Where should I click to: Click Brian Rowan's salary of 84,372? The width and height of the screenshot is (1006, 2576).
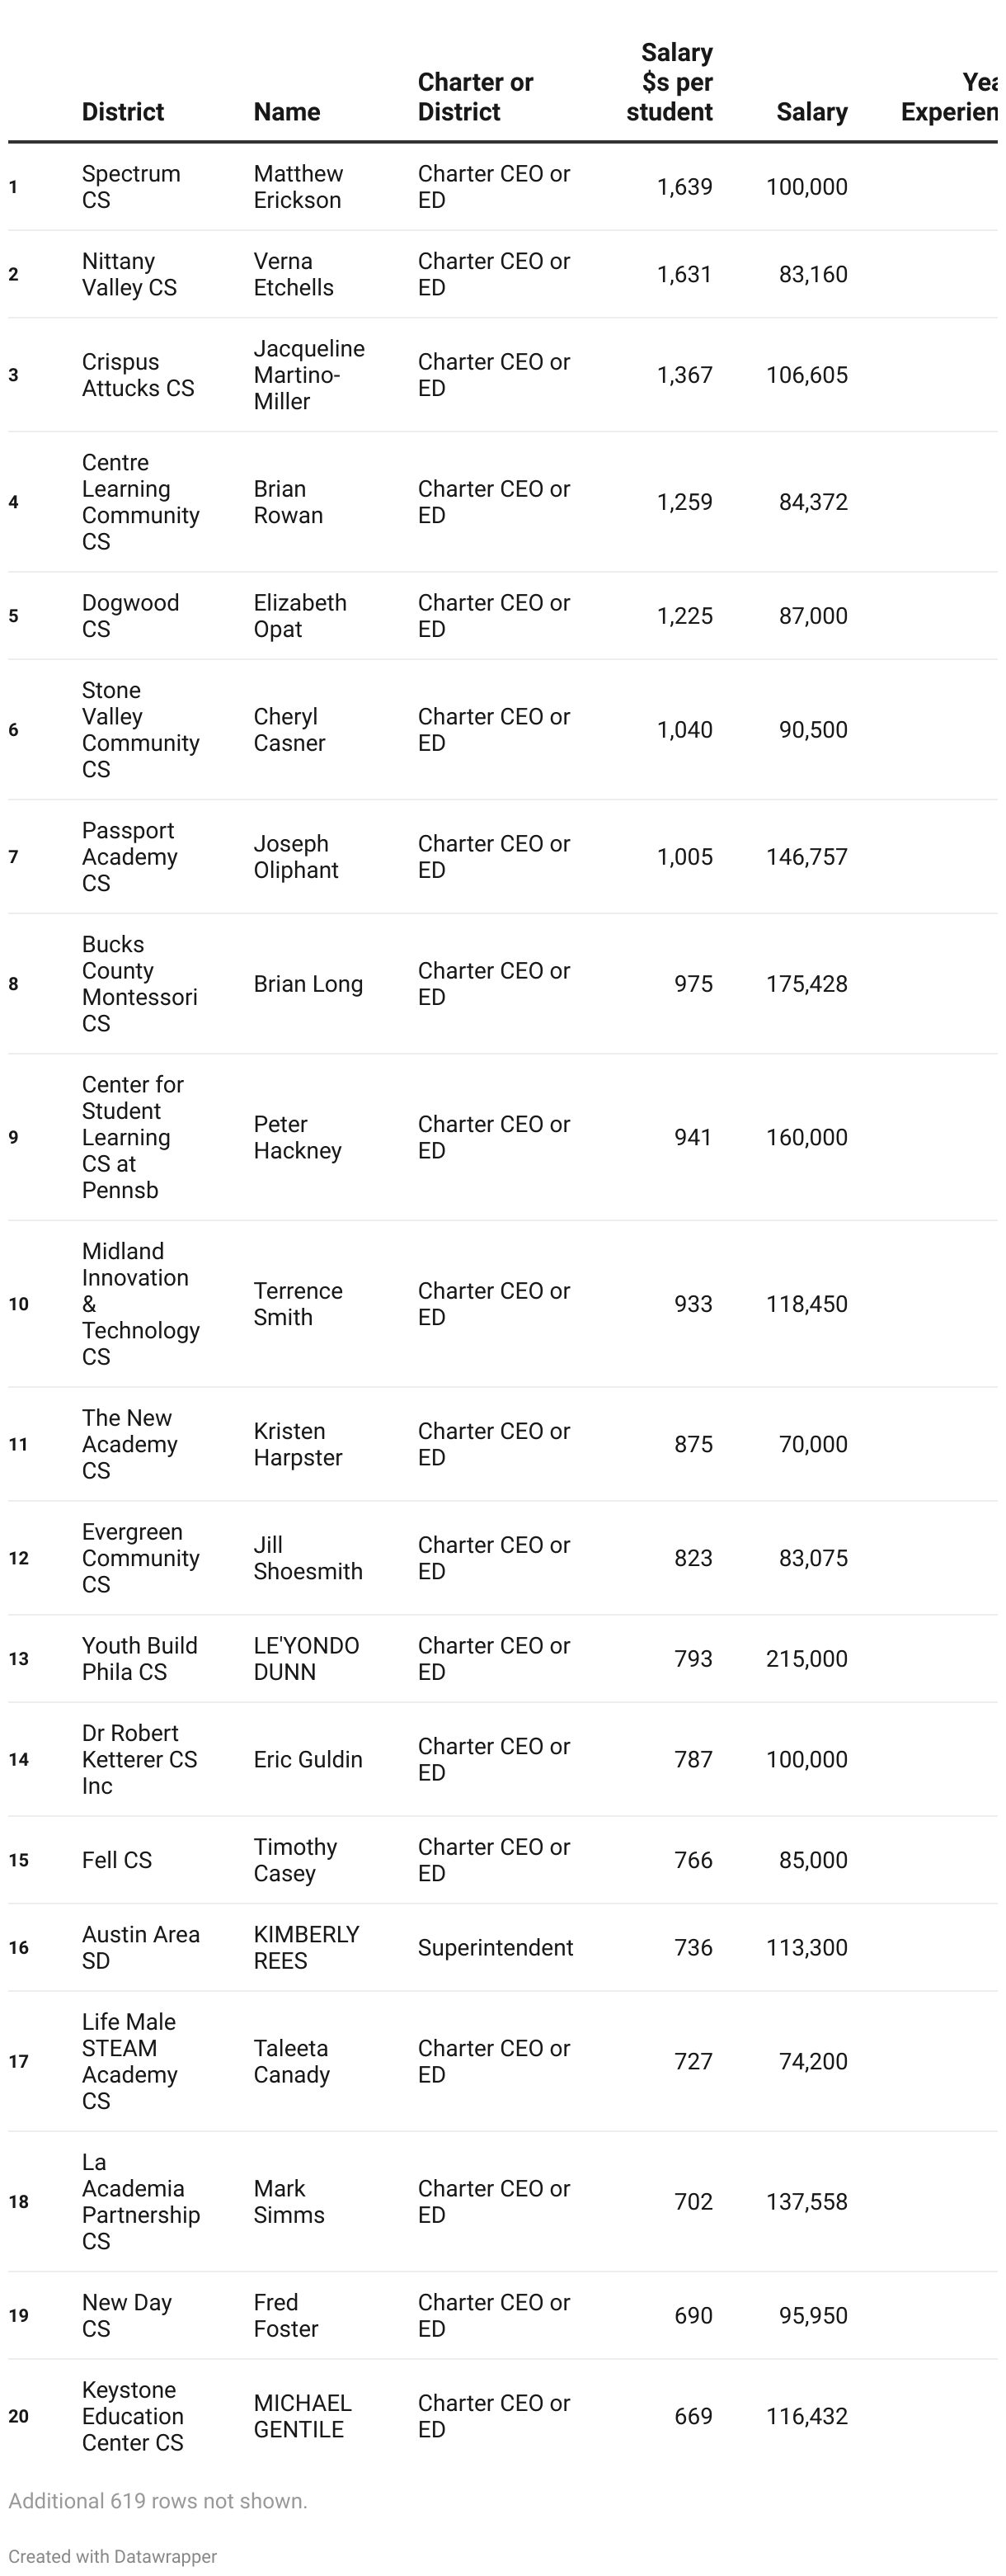tap(812, 502)
